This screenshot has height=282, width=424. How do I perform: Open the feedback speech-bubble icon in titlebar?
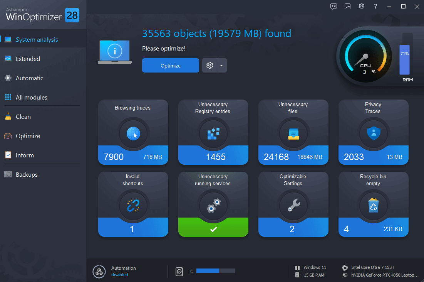click(334, 7)
